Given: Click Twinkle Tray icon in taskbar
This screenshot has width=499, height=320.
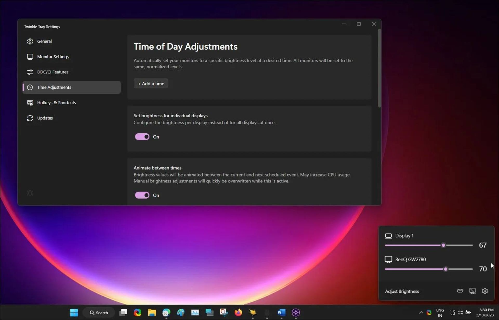Looking at the screenshot, I should click(x=296, y=312).
